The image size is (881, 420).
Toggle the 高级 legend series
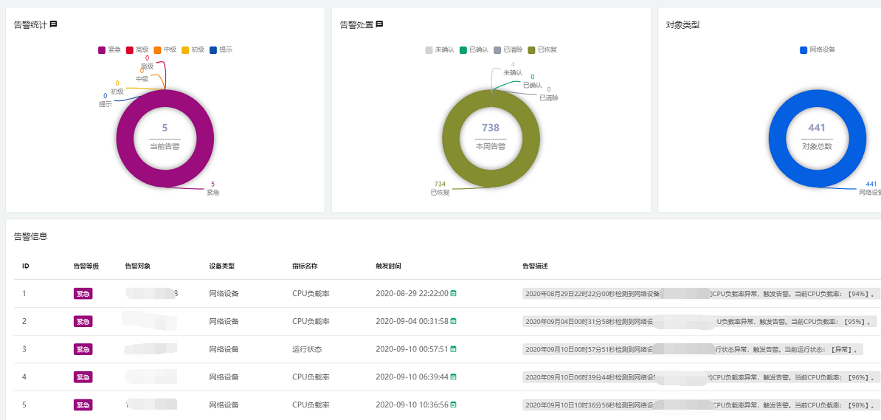coord(137,49)
